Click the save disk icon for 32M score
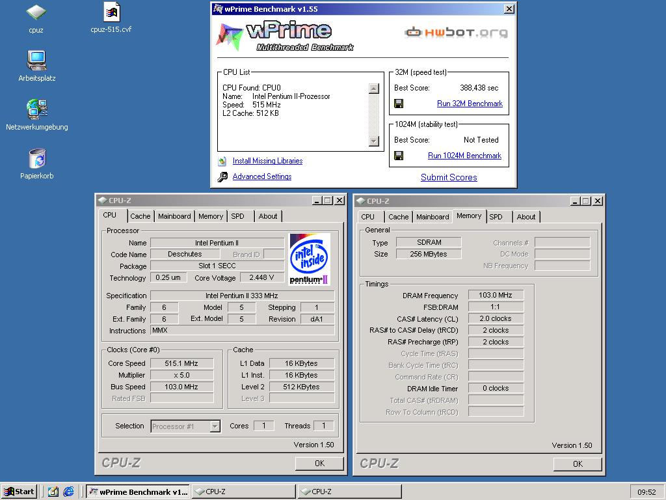 pos(399,104)
